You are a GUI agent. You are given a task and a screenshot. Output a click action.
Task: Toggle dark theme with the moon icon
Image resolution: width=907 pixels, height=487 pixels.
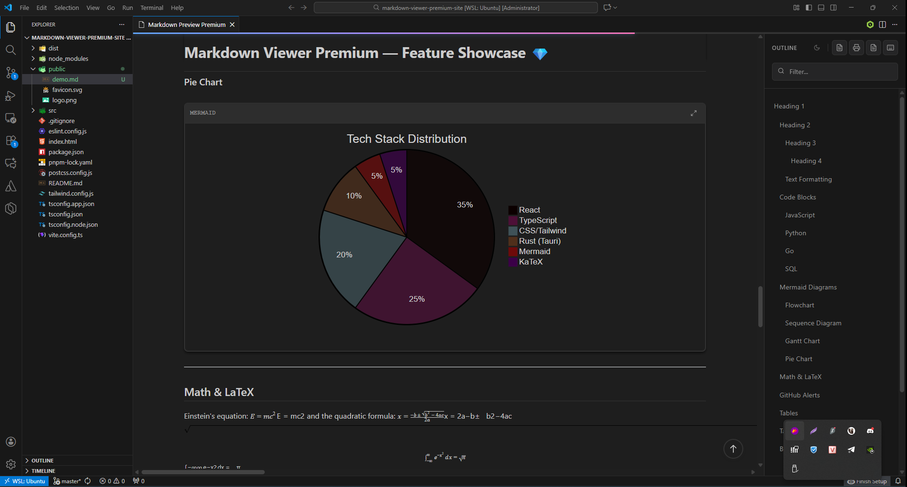click(x=817, y=47)
